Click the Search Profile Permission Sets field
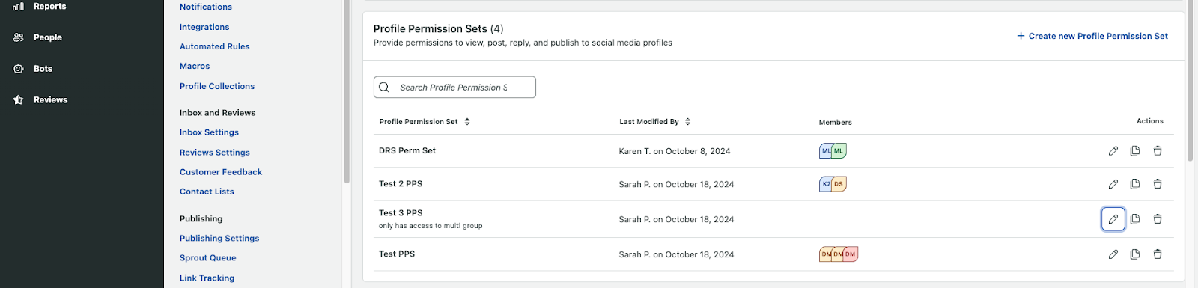Viewport: 1198px width, 288px height. pyautogui.click(x=454, y=88)
